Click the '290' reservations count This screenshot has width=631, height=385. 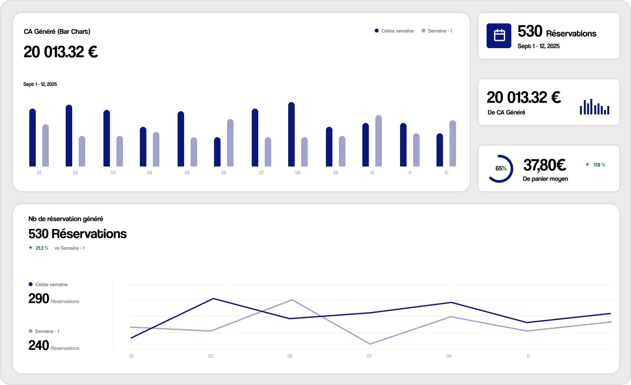(x=39, y=299)
